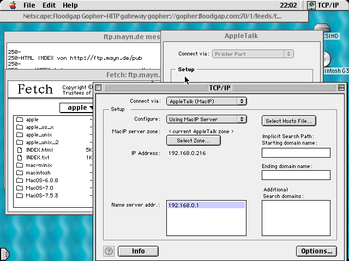Select the INDEX.html file name
Image resolution: width=349 pixels, height=261 pixels.
[x=39, y=150]
